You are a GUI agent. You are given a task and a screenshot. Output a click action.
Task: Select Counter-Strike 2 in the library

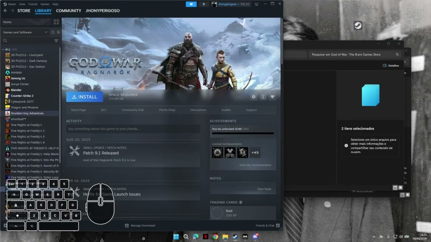pyautogui.click(x=22, y=96)
